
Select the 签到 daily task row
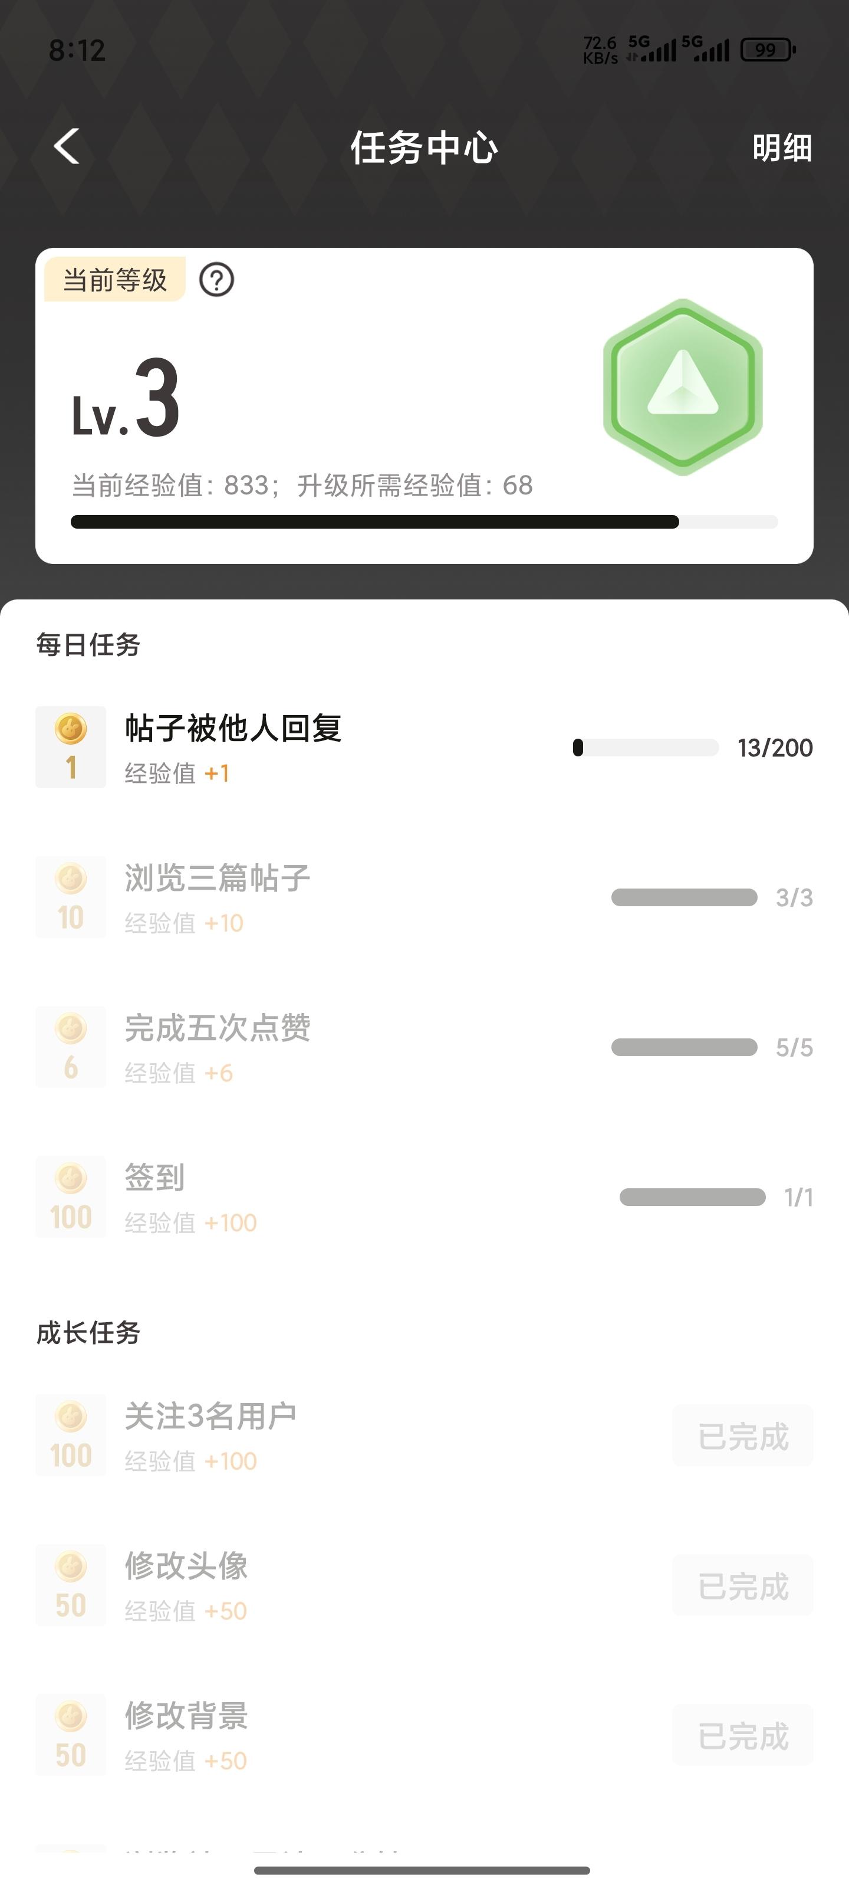[x=424, y=1197]
